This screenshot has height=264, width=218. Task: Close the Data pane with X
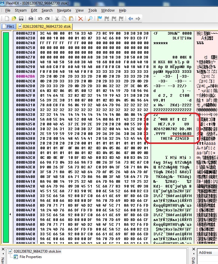pos(194,249)
